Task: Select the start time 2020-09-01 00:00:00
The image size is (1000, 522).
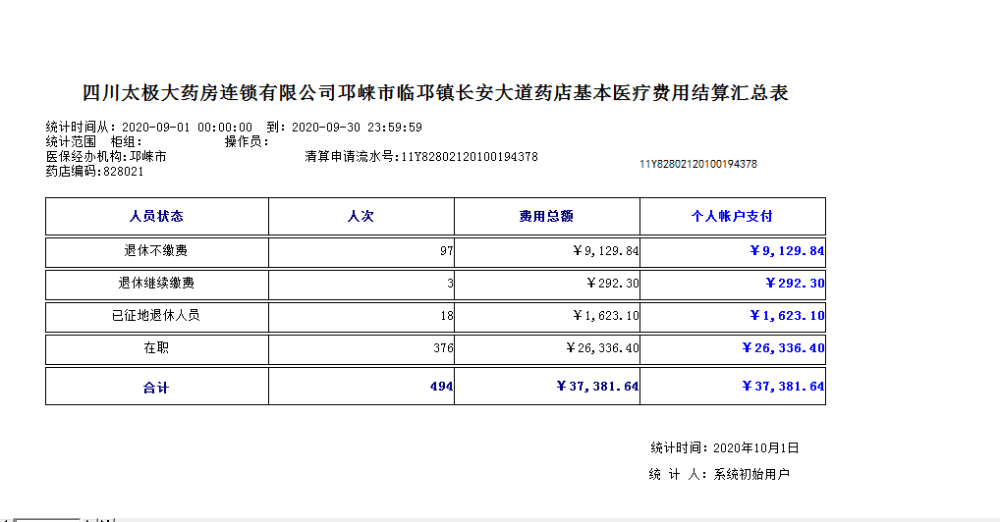Action: point(187,128)
